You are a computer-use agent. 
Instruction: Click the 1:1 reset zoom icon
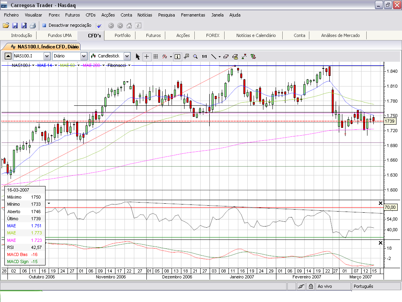(x=204, y=57)
